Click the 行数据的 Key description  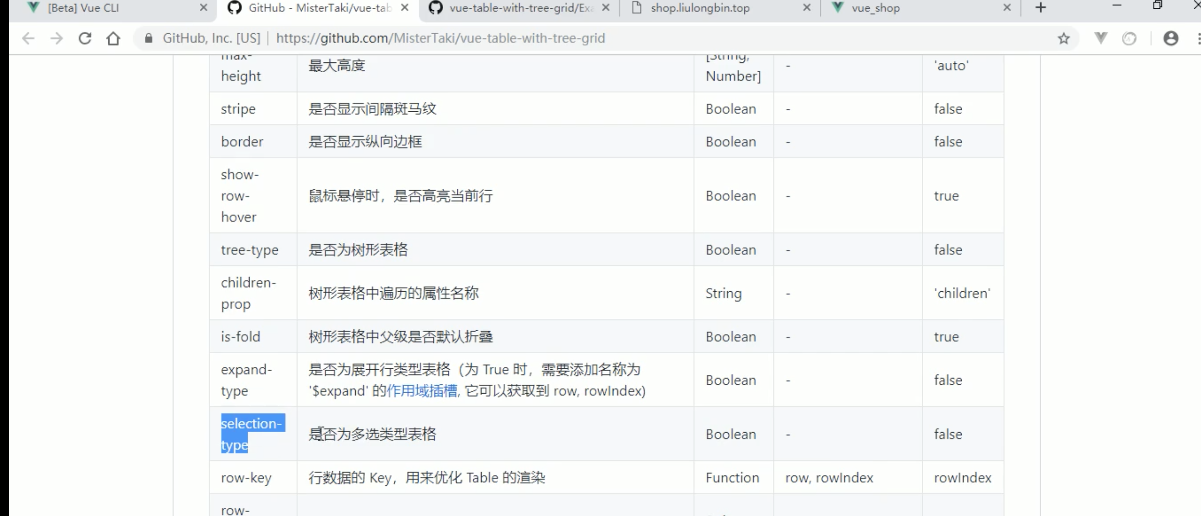pyautogui.click(x=427, y=477)
